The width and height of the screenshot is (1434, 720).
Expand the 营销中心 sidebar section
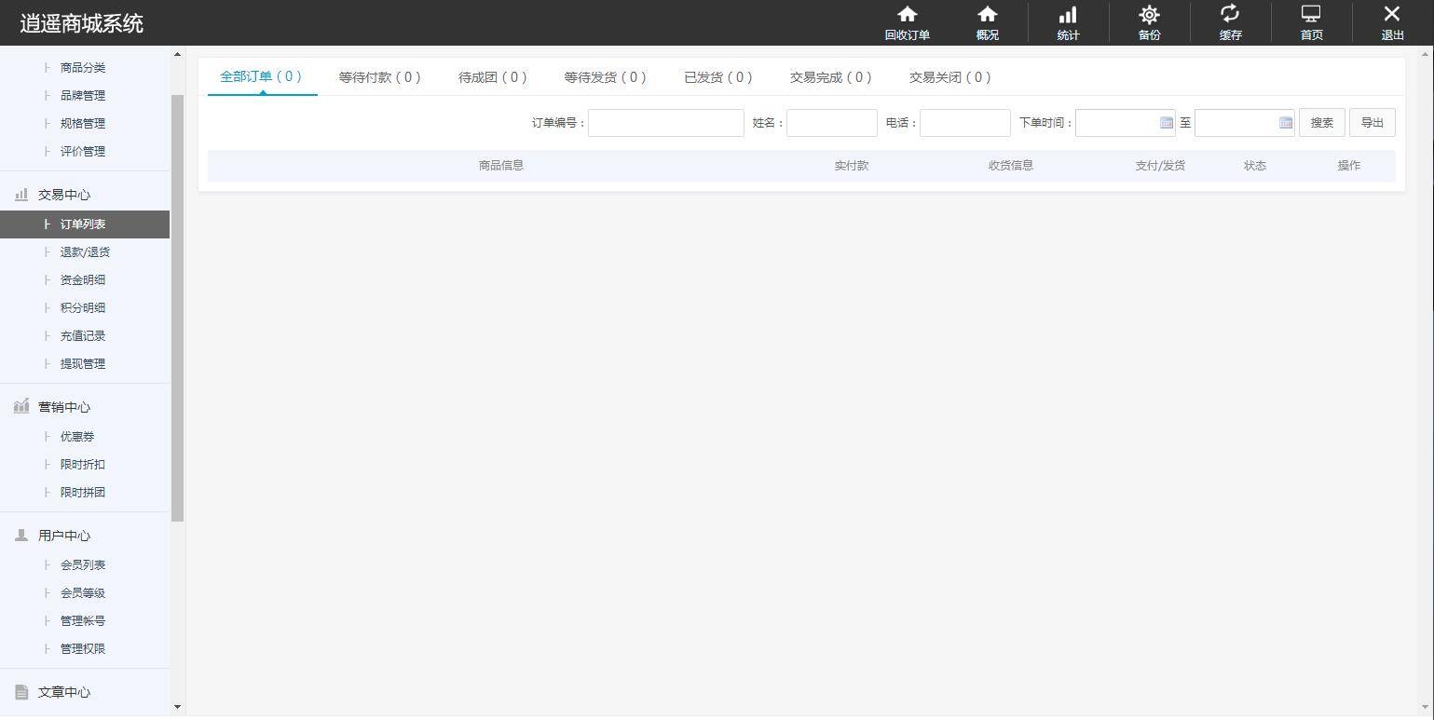64,407
